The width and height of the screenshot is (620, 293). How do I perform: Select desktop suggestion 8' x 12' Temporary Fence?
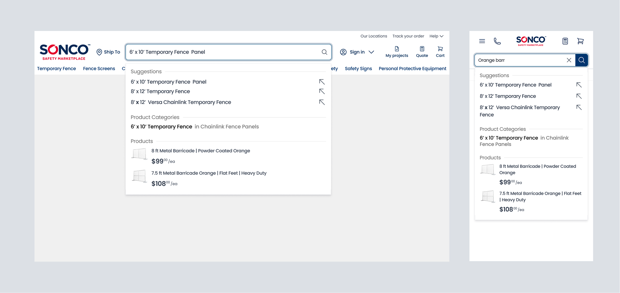[x=160, y=91]
